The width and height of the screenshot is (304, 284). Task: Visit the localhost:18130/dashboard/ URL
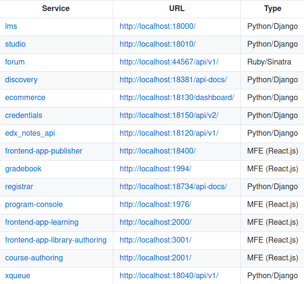[x=177, y=98]
